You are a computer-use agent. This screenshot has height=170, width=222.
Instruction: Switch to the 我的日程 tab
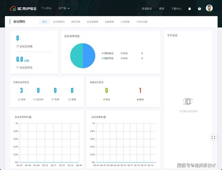coord(76,22)
